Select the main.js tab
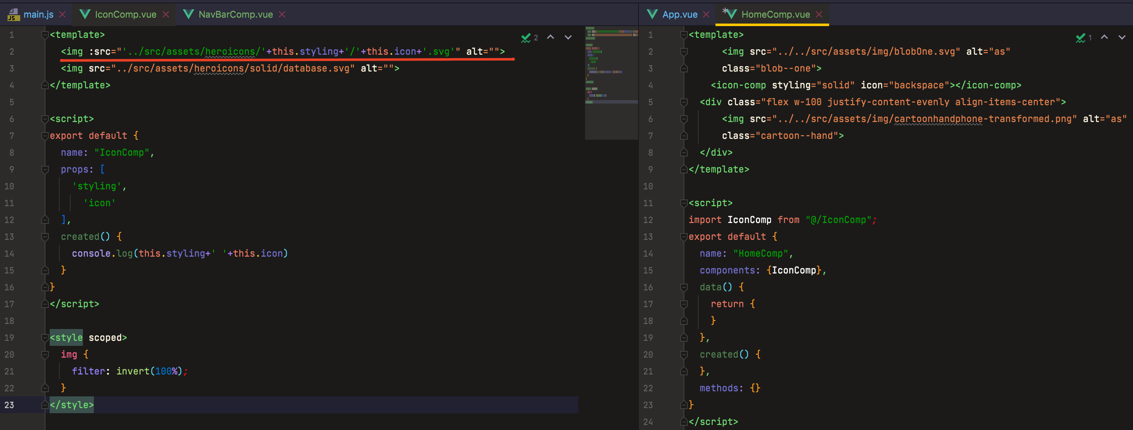The width and height of the screenshot is (1133, 430). pos(38,14)
